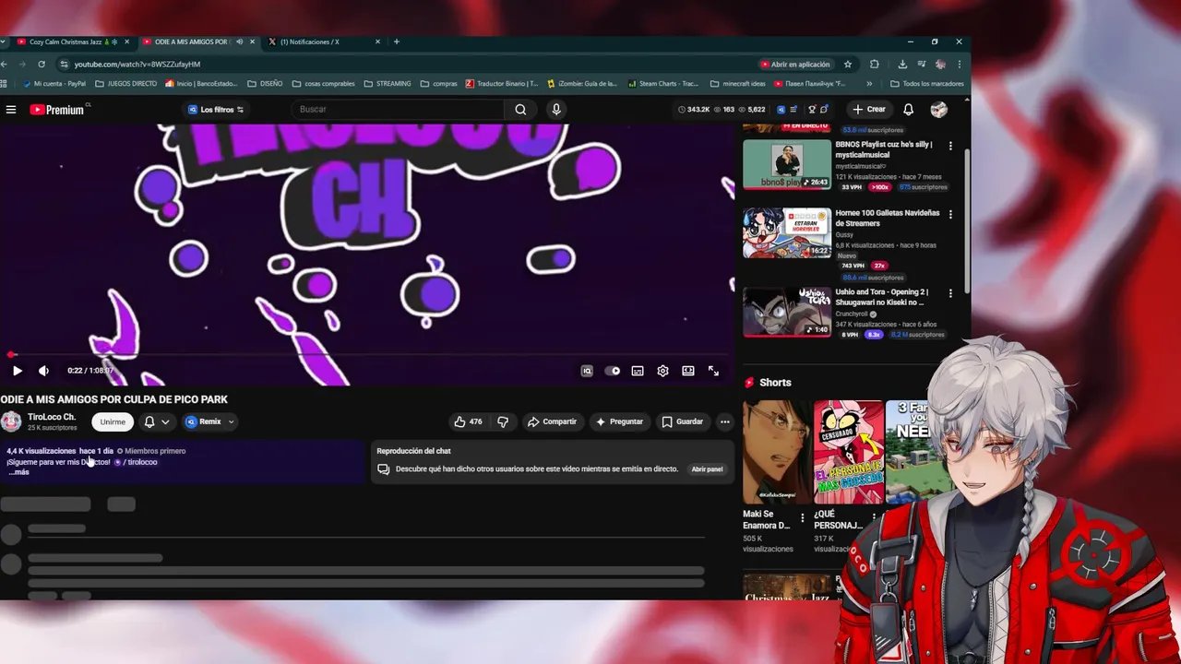Mute the video player volume

click(x=43, y=371)
